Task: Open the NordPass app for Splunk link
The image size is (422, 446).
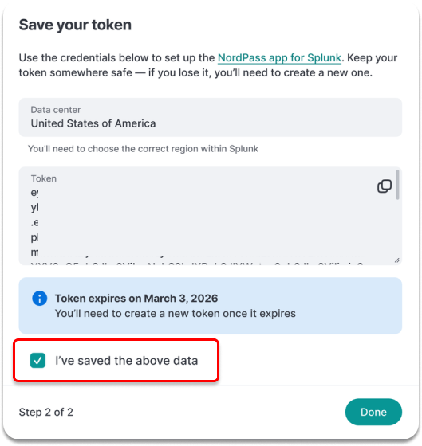Action: (x=279, y=57)
